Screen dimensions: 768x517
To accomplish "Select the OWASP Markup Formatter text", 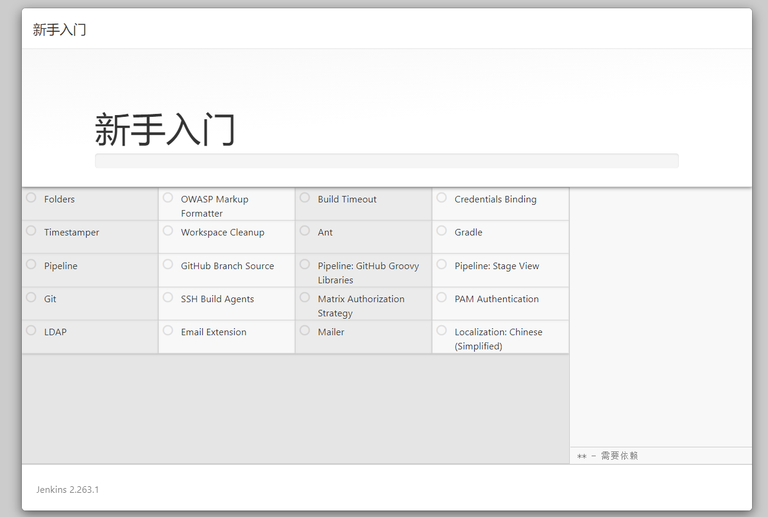I will point(215,207).
